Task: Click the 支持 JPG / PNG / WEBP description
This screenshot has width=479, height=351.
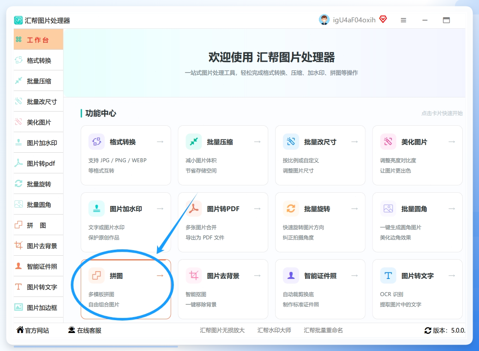Action: pyautogui.click(x=117, y=160)
